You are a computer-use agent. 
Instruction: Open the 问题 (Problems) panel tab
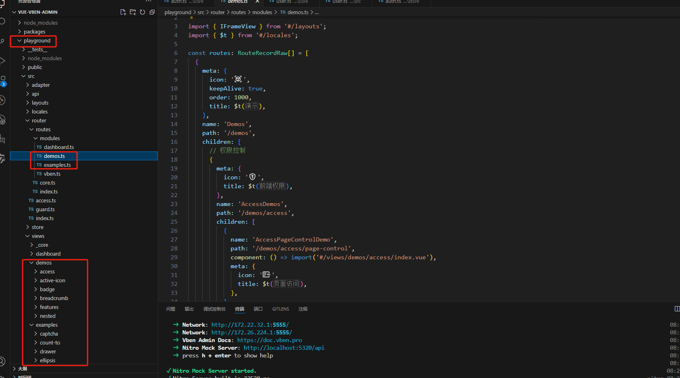tap(171, 309)
